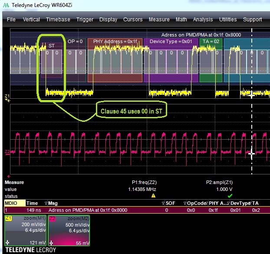
Task: Open the SOF column filter
Action: (163, 203)
